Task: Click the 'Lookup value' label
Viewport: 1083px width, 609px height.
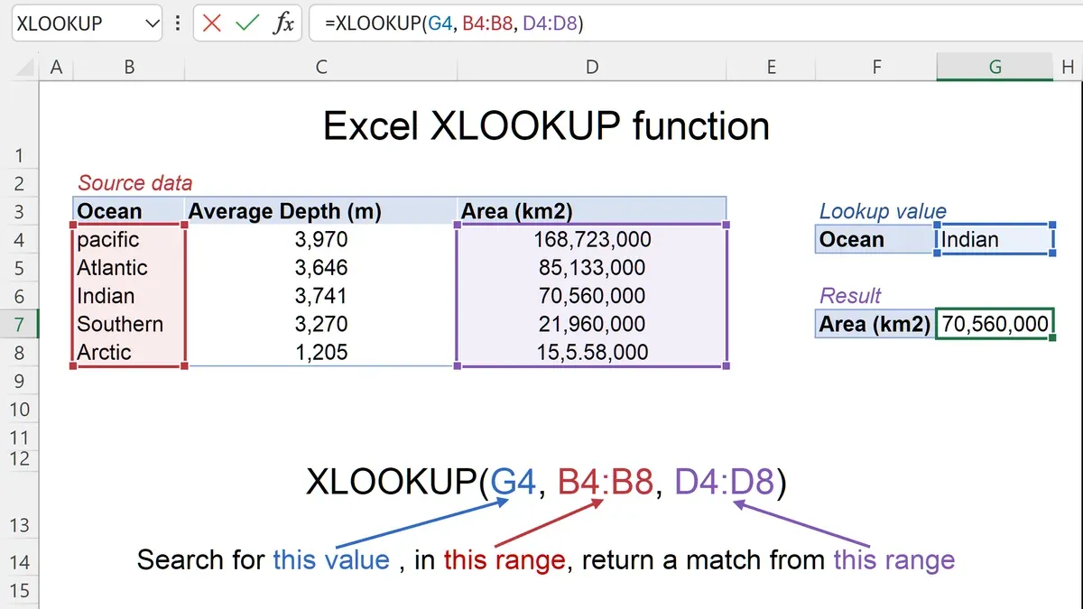Action: (883, 212)
